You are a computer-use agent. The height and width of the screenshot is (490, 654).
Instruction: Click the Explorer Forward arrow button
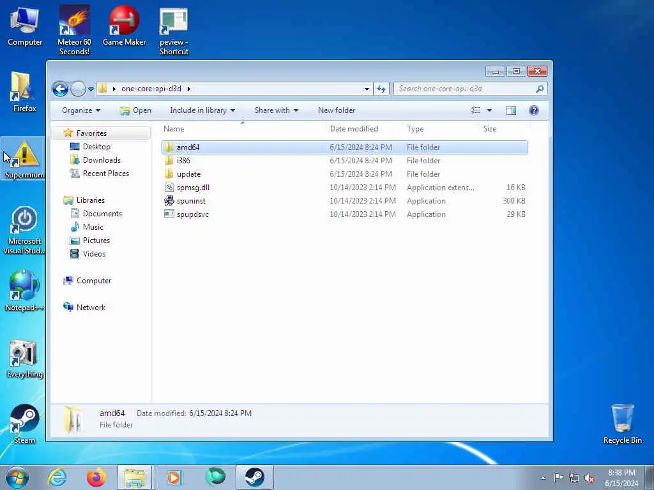tap(78, 89)
